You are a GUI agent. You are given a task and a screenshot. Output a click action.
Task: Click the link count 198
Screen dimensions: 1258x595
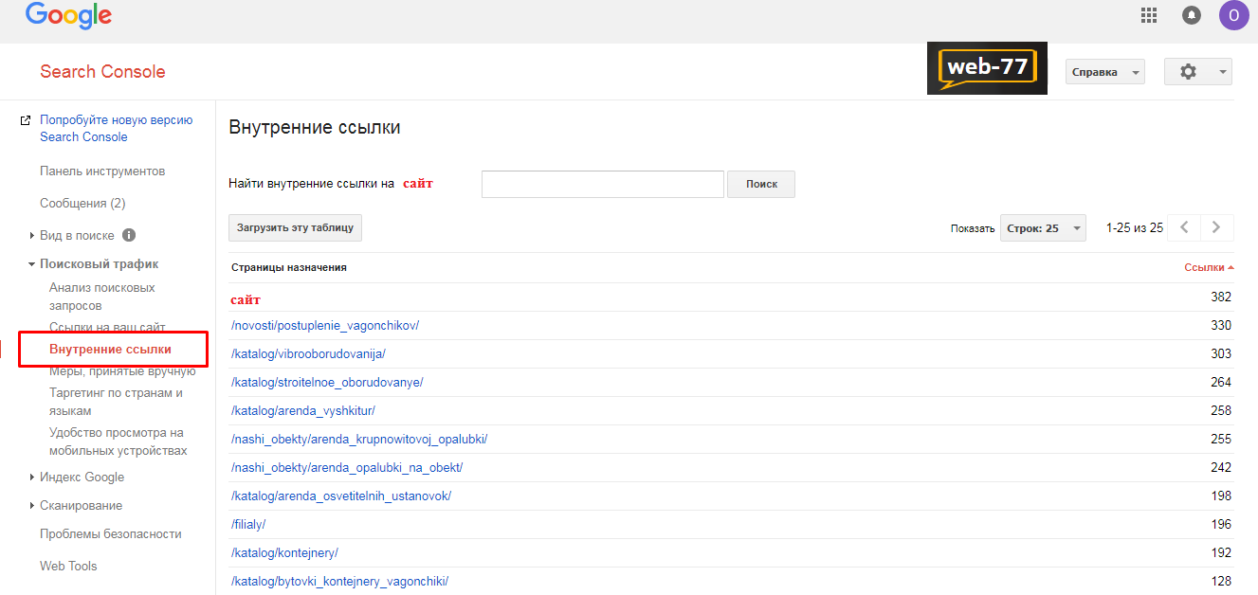click(x=1221, y=496)
